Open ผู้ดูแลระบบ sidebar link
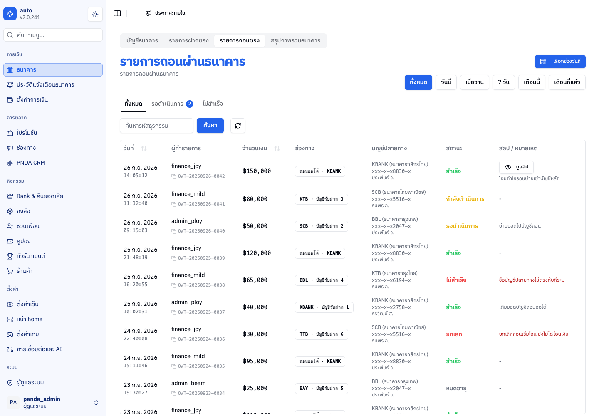Image resolution: width=599 pixels, height=416 pixels. point(53,383)
